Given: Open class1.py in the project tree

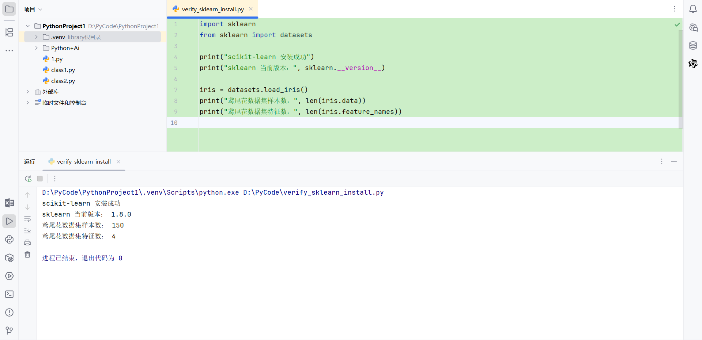Looking at the screenshot, I should point(63,70).
